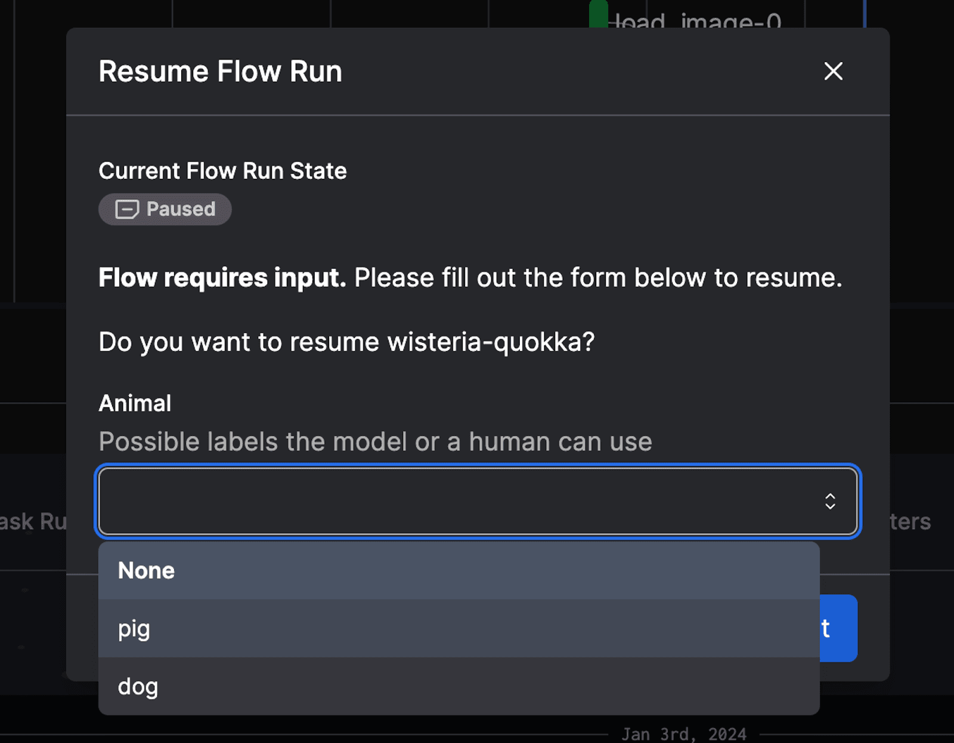Open the partially hidden Parameters tab
The height and width of the screenshot is (743, 954).
910,522
